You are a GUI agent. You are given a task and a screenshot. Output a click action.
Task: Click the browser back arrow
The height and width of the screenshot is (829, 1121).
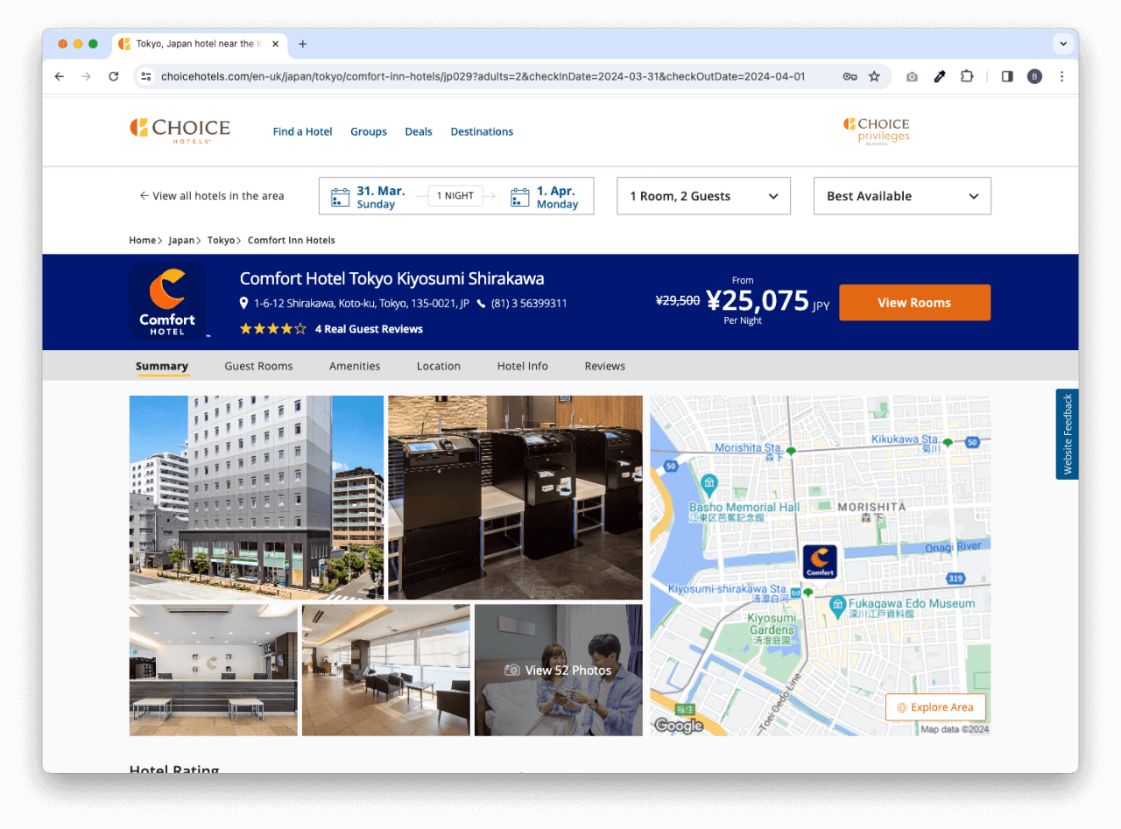point(59,76)
